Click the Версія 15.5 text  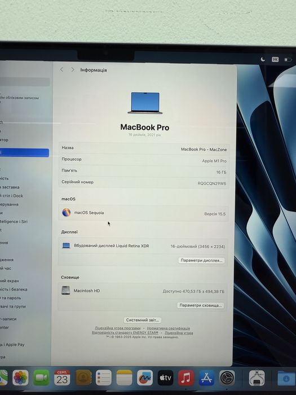(215, 214)
